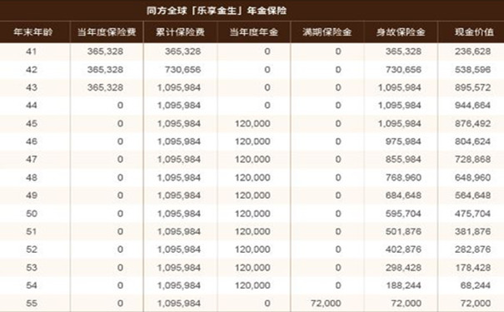Select death benefit 298,428
The height and width of the screenshot is (312, 504).
click(x=403, y=267)
